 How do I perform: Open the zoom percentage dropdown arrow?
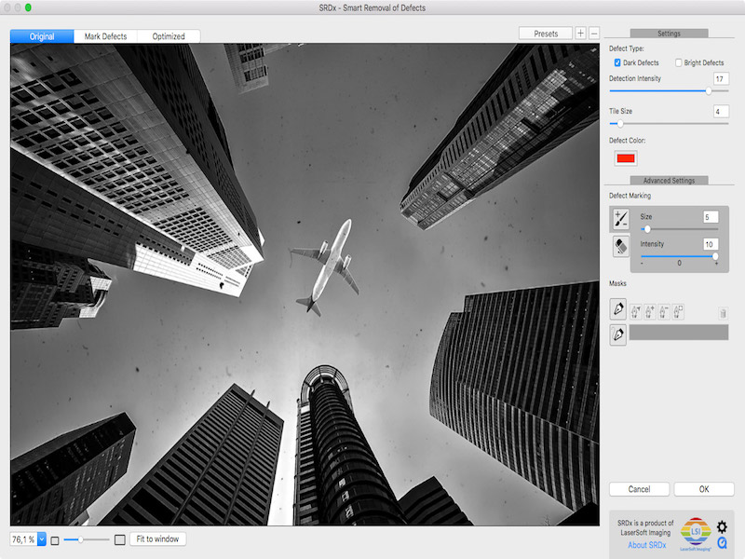(42, 539)
